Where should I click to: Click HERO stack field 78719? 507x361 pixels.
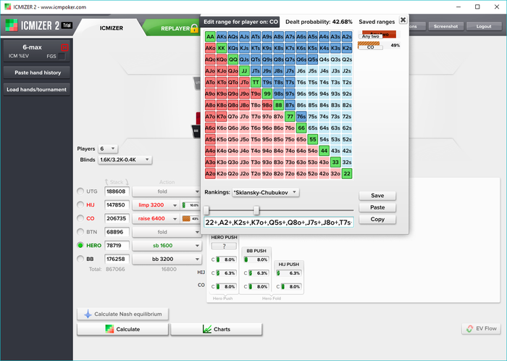[117, 246]
